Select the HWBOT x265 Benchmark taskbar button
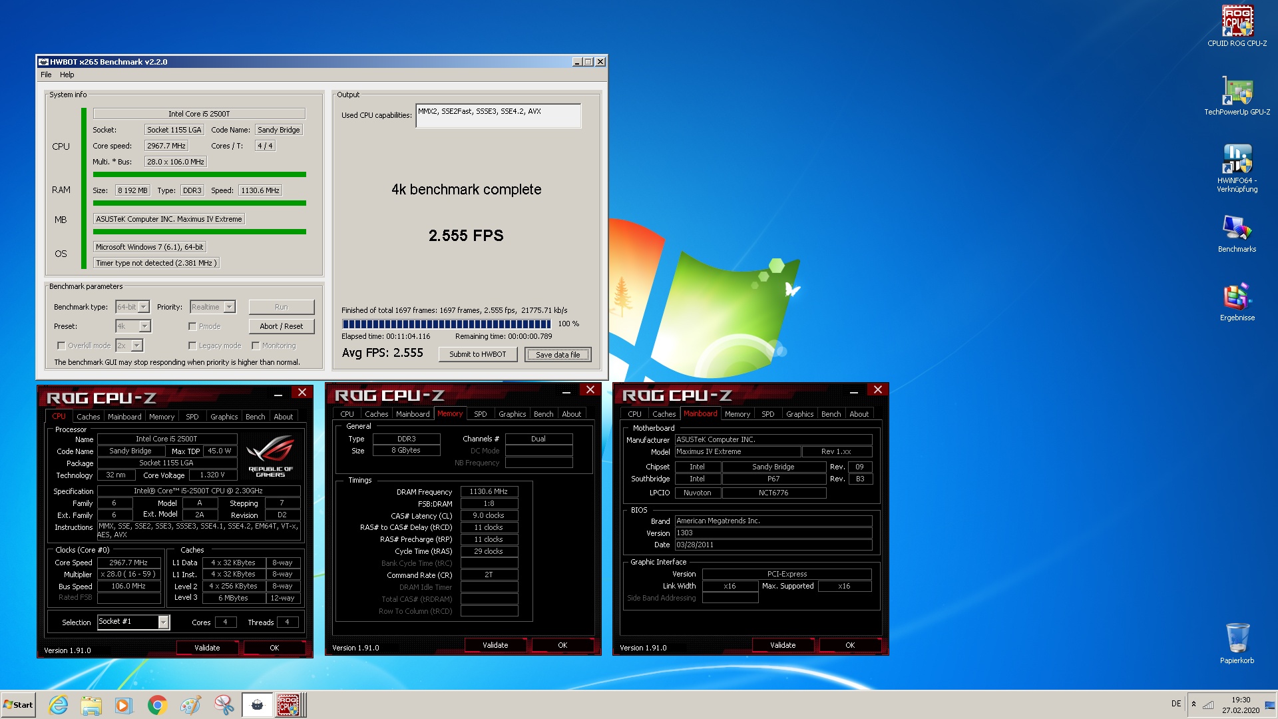Screen dimensions: 1278x719 [257, 705]
